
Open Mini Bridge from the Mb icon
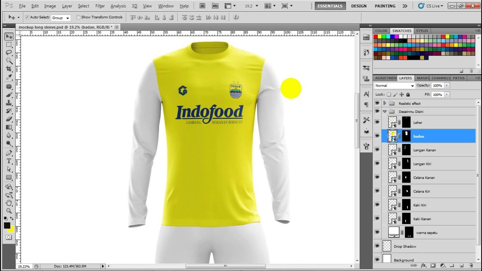[x=215, y=6]
